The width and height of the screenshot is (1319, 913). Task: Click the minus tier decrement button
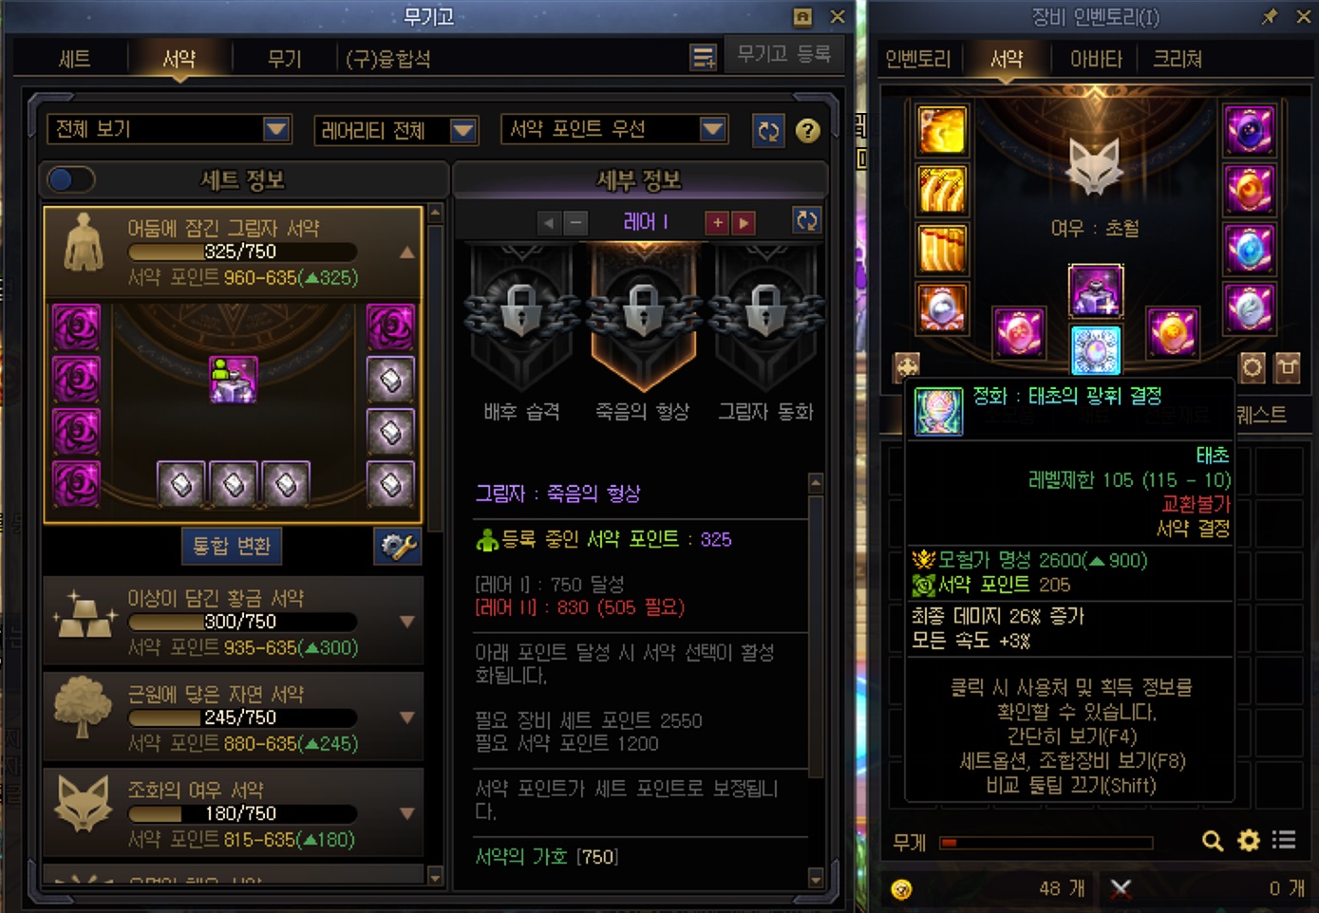575,223
